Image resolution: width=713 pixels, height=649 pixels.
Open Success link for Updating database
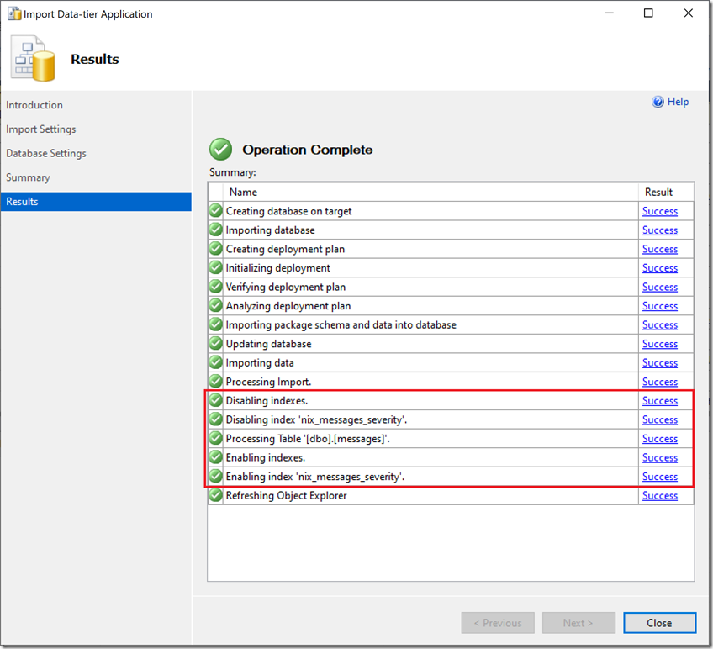(660, 344)
